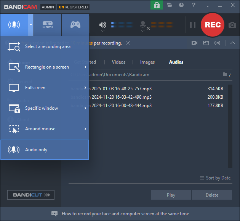
Task: Select Audio only in the menu
Action: [45, 150]
